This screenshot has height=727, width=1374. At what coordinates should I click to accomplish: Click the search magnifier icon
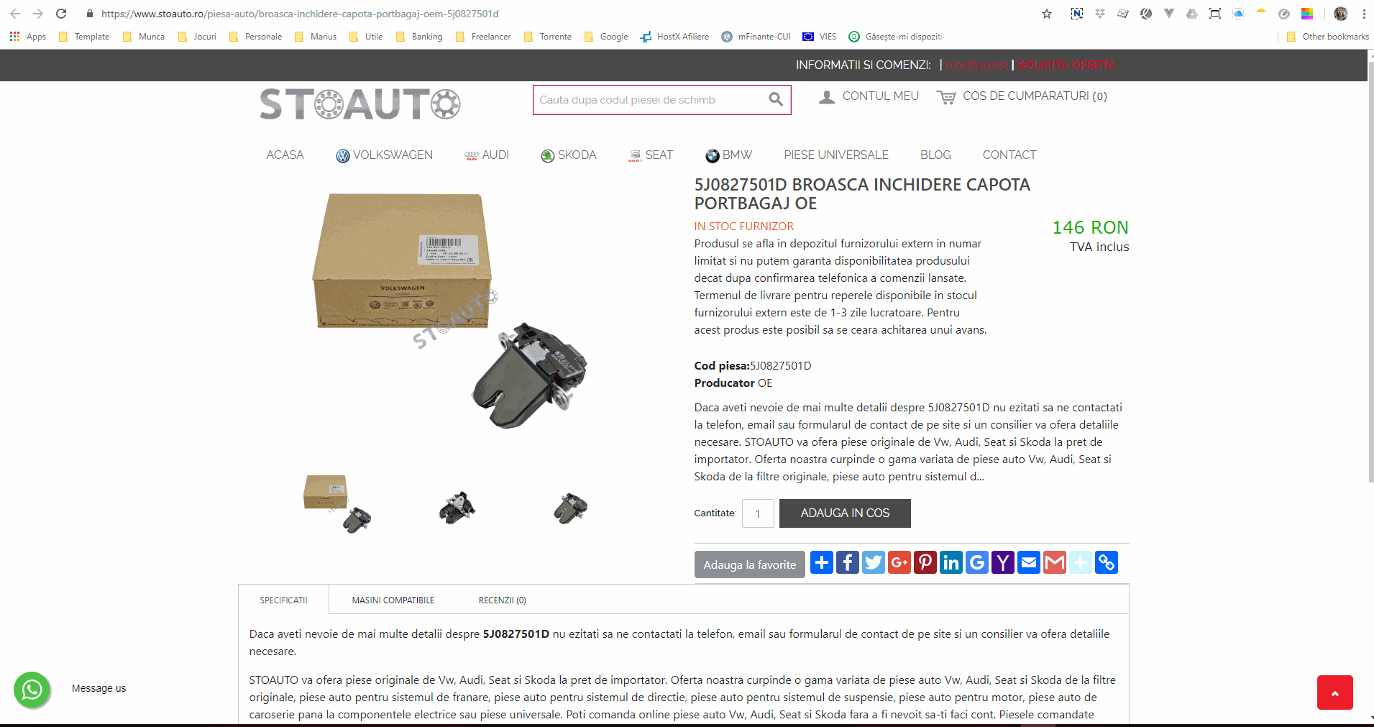tap(775, 99)
